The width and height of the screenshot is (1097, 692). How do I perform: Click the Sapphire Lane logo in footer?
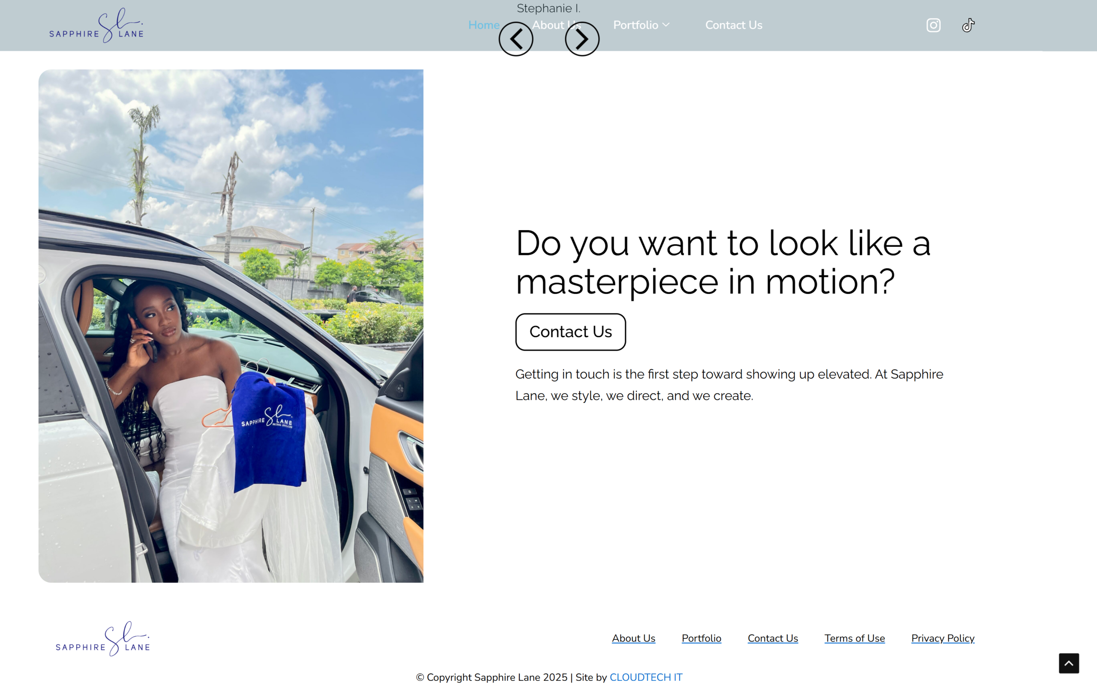tap(102, 638)
